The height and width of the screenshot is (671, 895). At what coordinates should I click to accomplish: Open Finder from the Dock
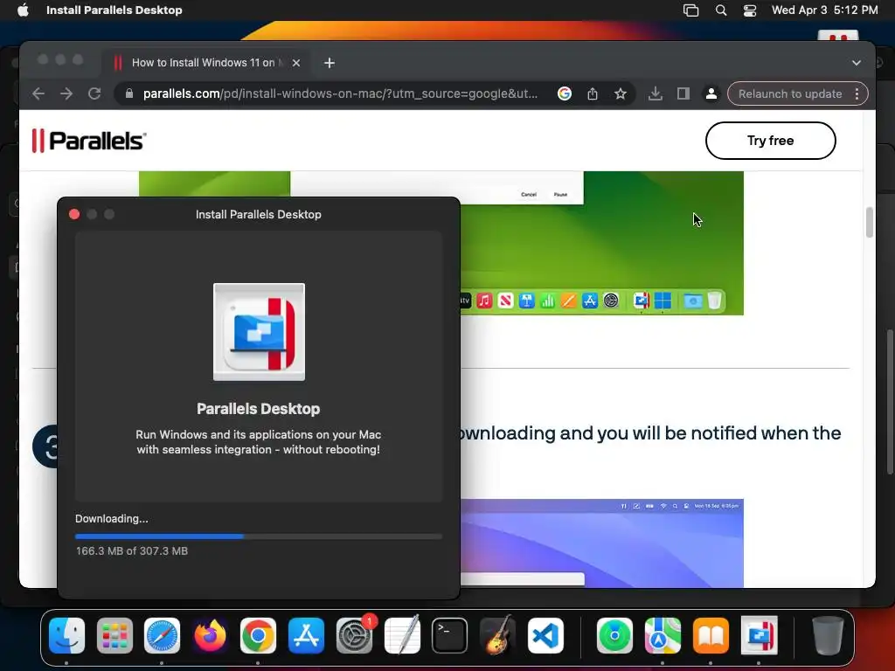(x=66, y=635)
